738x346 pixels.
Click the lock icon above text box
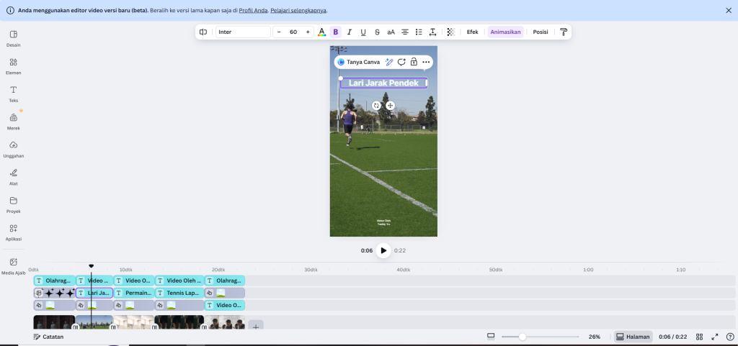point(414,62)
